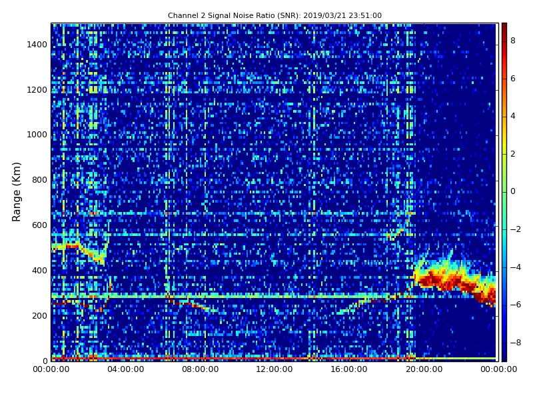The height and width of the screenshot is (400, 533).
Task: Click the dark red top of the colorbar
Action: (504, 27)
